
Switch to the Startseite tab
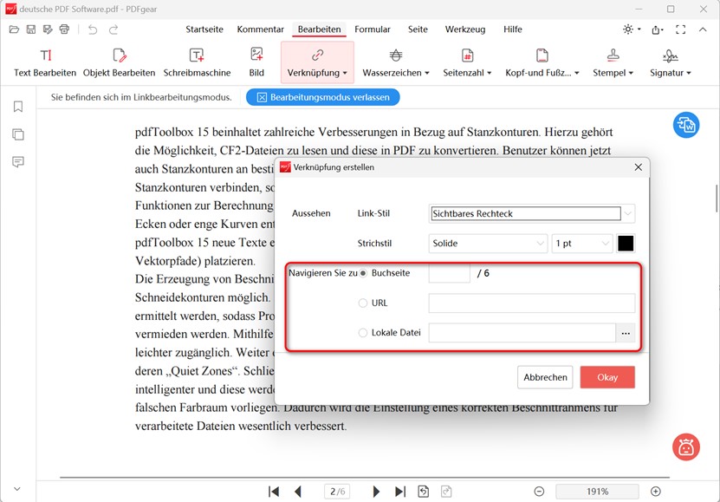point(204,29)
